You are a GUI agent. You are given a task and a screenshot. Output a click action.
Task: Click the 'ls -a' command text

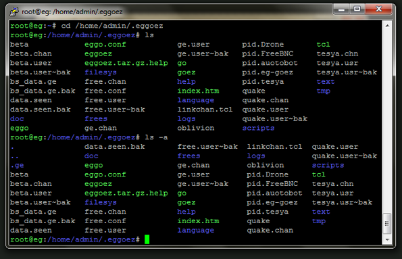coord(156,137)
